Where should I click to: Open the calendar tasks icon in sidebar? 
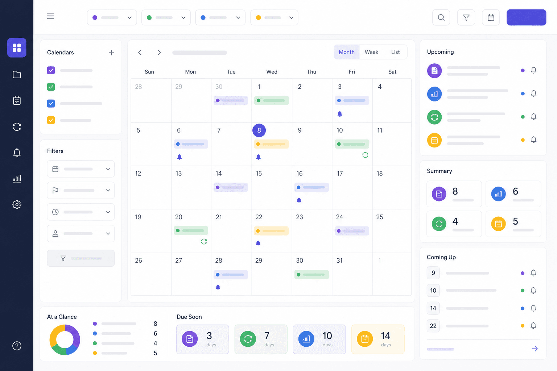pos(17,101)
